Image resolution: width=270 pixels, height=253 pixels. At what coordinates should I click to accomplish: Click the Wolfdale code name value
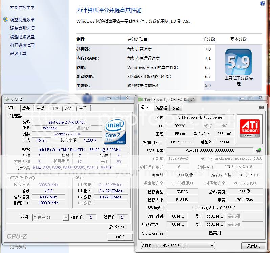(x=50, y=128)
